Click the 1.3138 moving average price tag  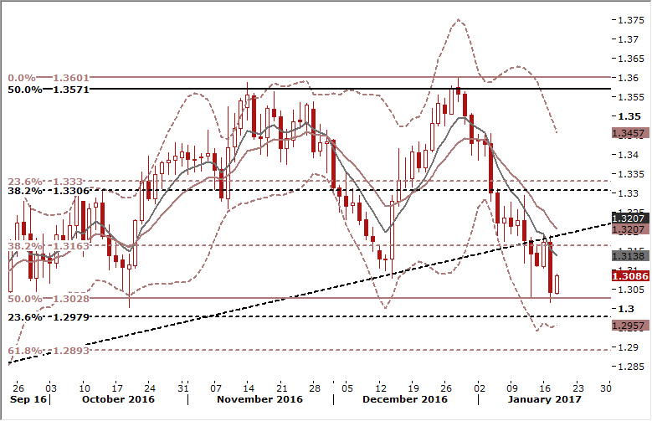click(630, 256)
